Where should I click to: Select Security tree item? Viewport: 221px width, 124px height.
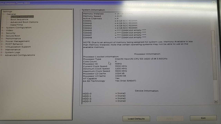tap(10, 33)
